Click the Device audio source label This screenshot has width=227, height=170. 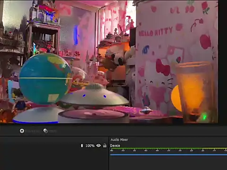click(115, 145)
